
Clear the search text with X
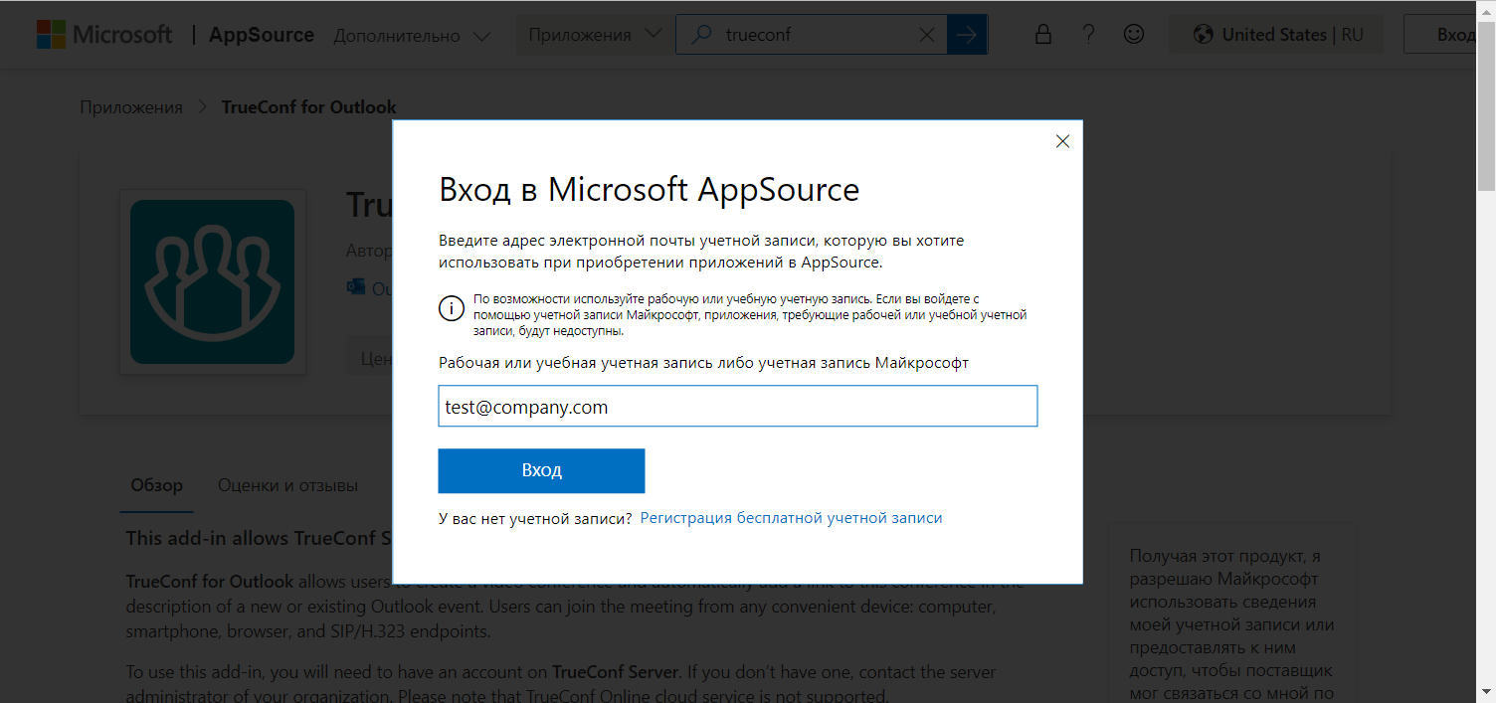click(926, 35)
